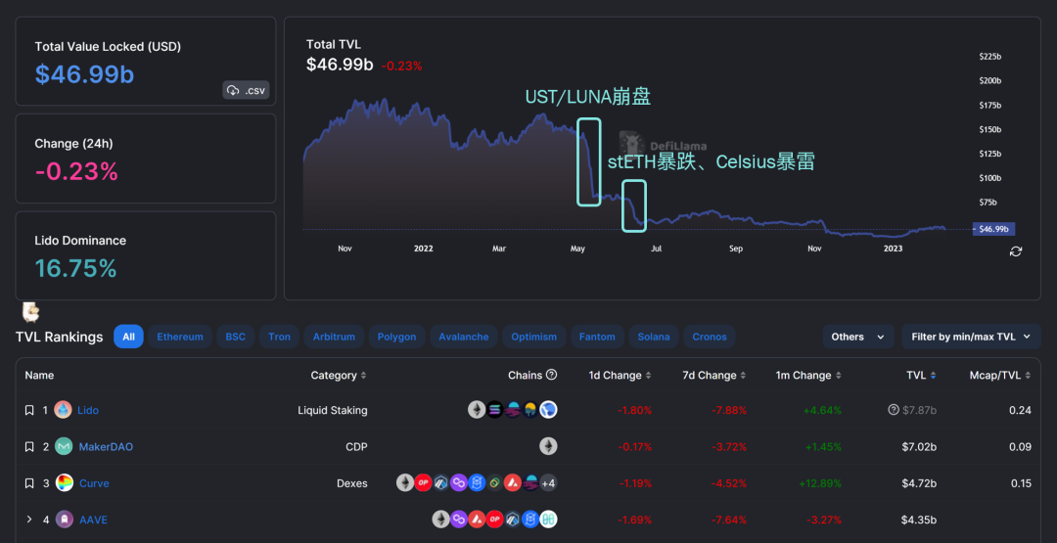Click the AAVE logo icon
Viewport: 1057px width, 543px height.
point(64,520)
